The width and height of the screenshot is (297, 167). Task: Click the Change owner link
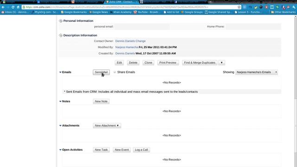pyautogui.click(x=141, y=41)
